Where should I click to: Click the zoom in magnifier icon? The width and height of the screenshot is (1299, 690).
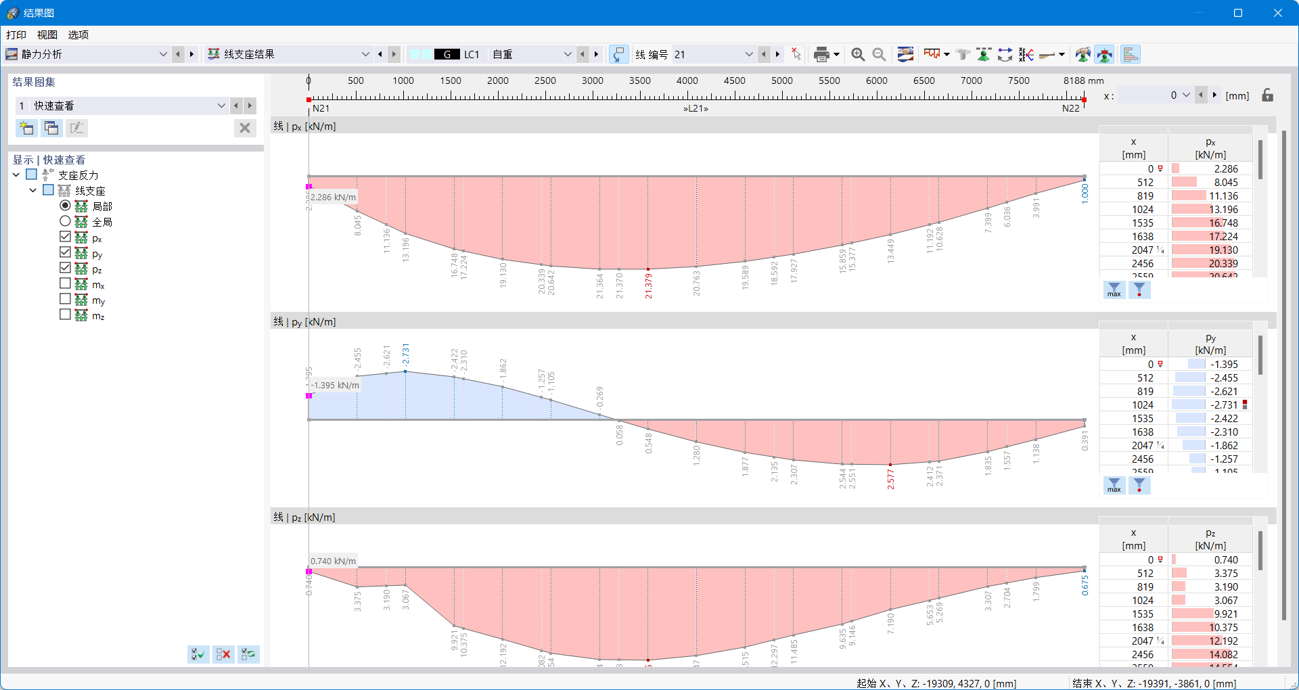coord(858,55)
